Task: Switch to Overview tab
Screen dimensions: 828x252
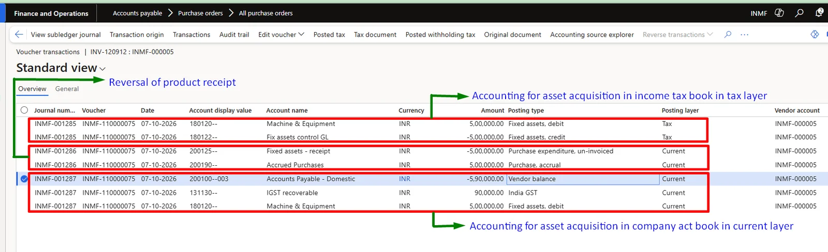Action: 32,89
